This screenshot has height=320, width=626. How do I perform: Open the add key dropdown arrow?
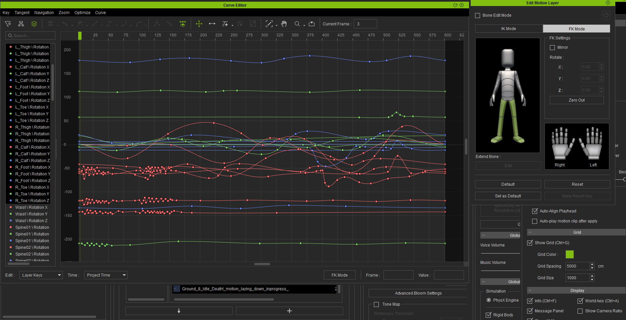pyautogui.click(x=232, y=25)
